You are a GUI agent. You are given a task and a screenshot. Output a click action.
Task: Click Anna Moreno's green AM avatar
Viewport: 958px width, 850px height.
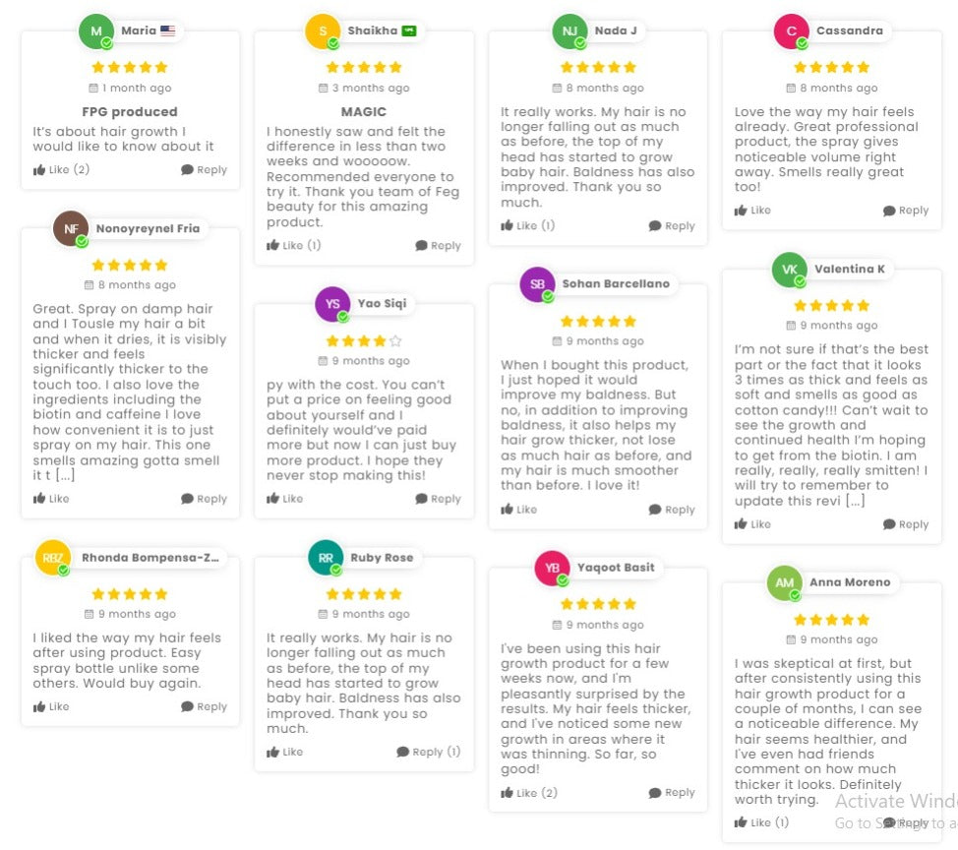click(x=785, y=583)
